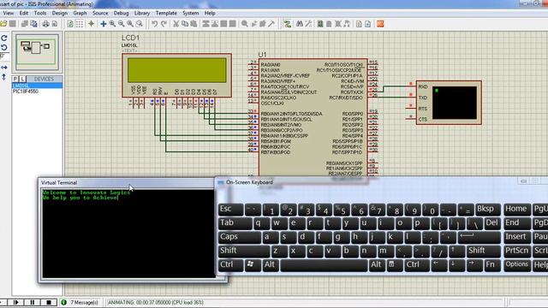Rotate anti-clockwise using the left sidebar arrow
Screen dimensions: 548x308
[3, 47]
